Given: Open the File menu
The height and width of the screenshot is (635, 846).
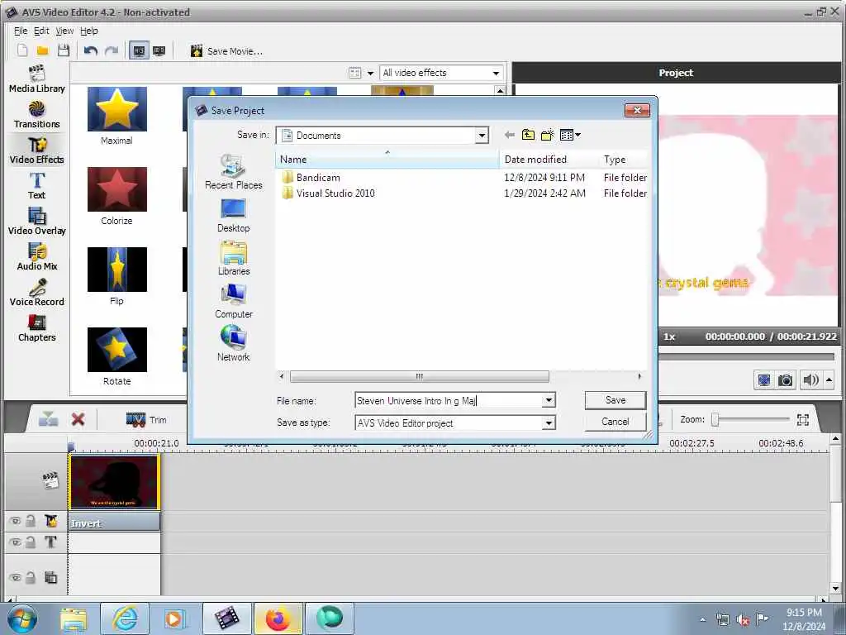Looking at the screenshot, I should 21,31.
